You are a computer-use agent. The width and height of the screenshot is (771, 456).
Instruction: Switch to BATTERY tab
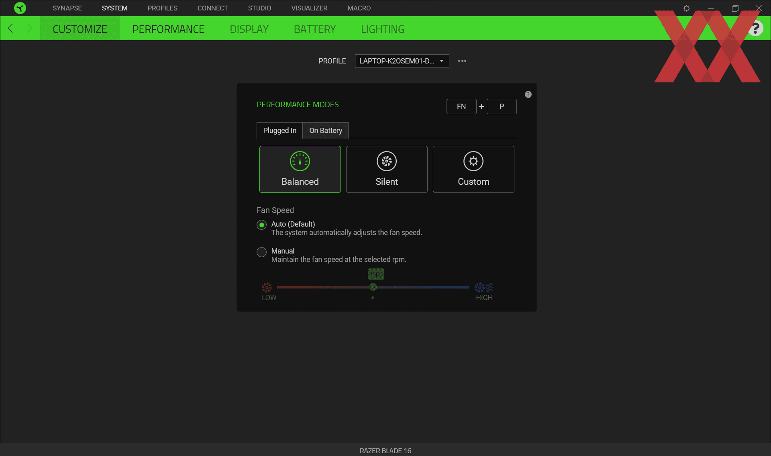coord(314,29)
